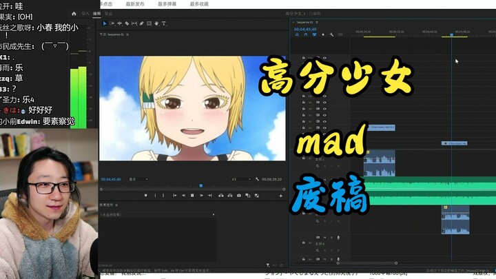Screen dimensions: 496x279
Task: Open the 1/2 playback resolution dropdown
Action: click(241, 179)
